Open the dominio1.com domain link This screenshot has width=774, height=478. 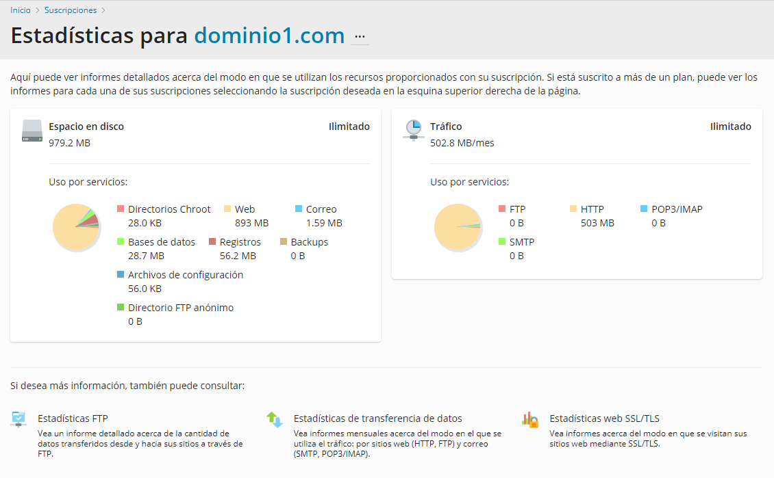(269, 36)
